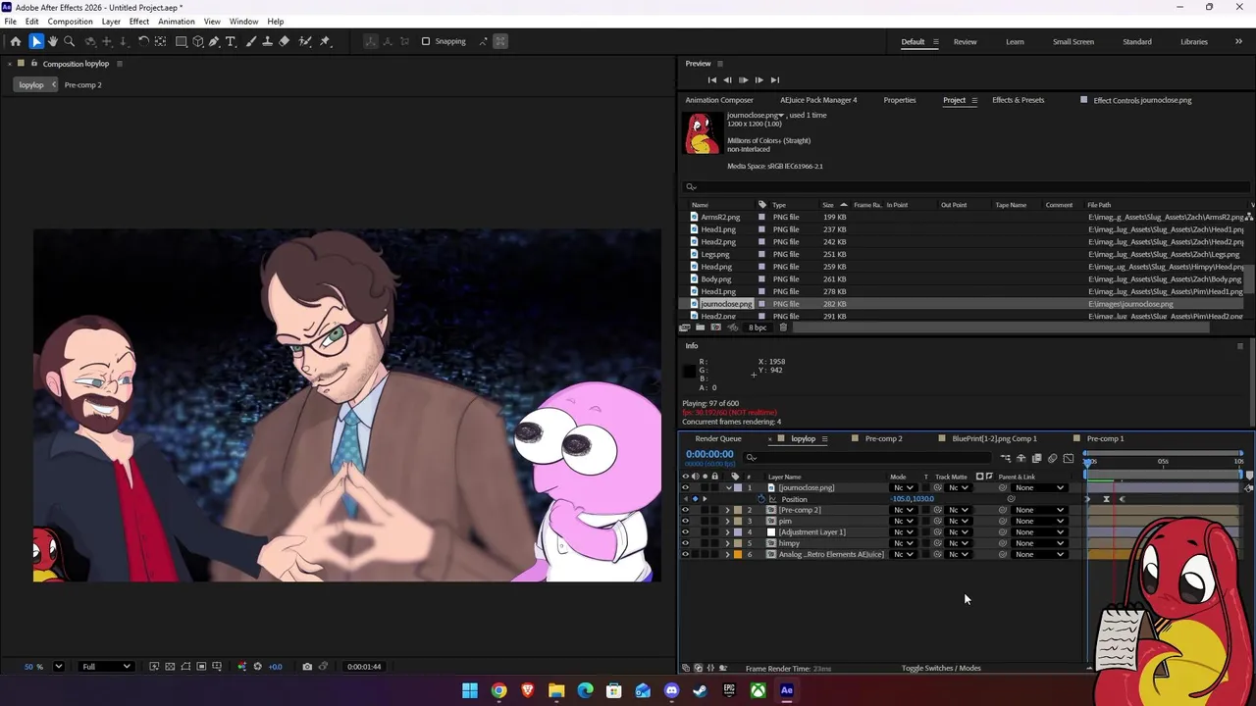
Task: Select the Zoom tool in toolbar
Action: coord(69,41)
